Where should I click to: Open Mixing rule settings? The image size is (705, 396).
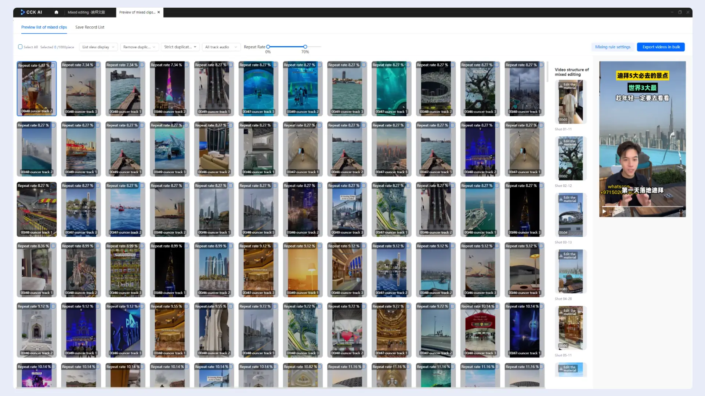(x=612, y=47)
